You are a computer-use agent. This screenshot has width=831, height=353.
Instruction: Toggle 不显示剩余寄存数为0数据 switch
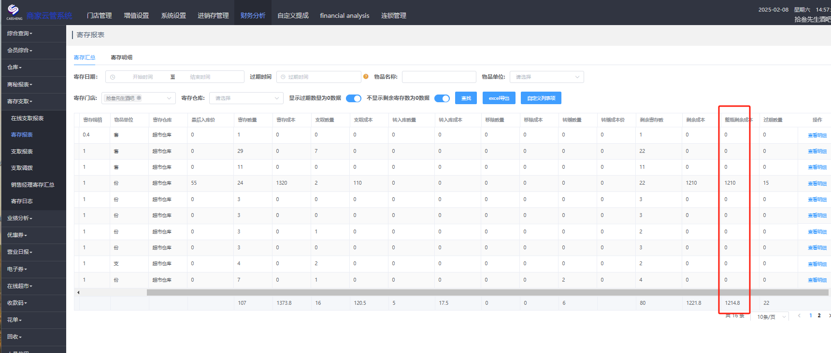442,98
